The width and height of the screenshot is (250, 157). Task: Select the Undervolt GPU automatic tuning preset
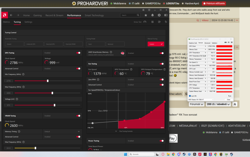[x=34, y=44]
